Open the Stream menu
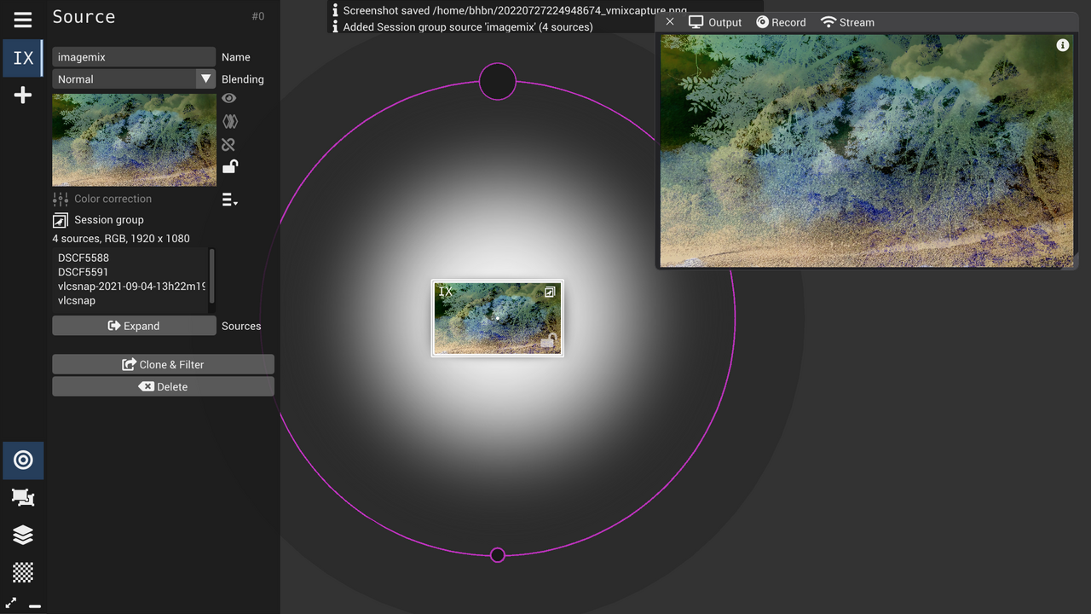The width and height of the screenshot is (1091, 614). point(847,22)
